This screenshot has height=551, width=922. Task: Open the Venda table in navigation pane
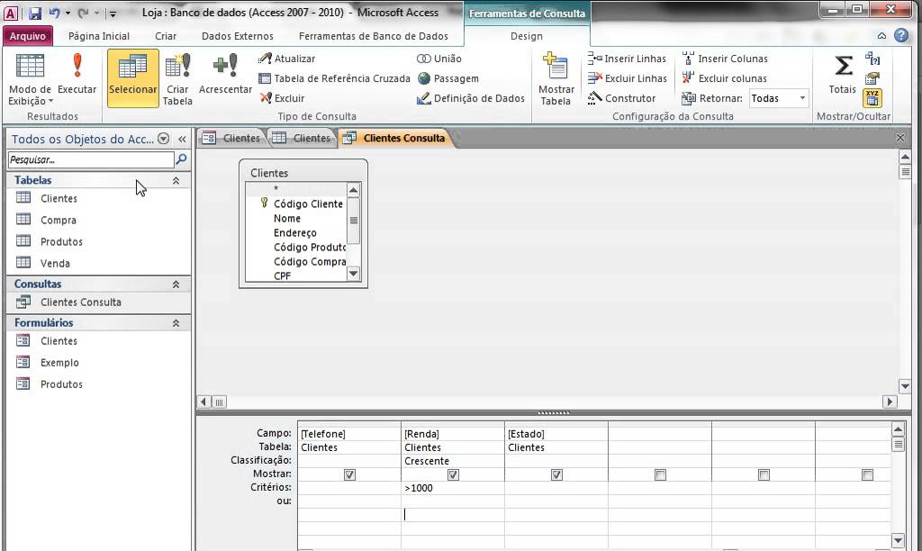(x=55, y=264)
